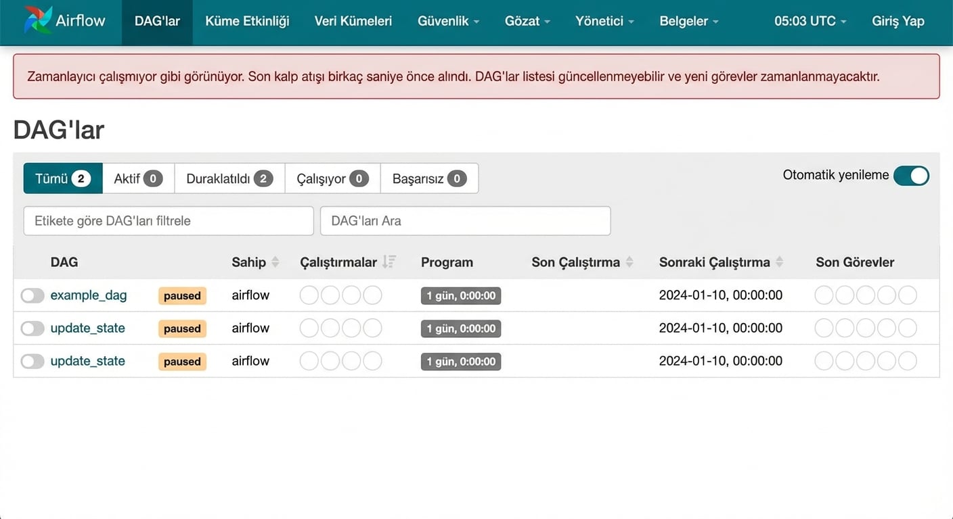Go to Küme Etkinliği in the navbar
This screenshot has height=519, width=953.
[x=247, y=21]
